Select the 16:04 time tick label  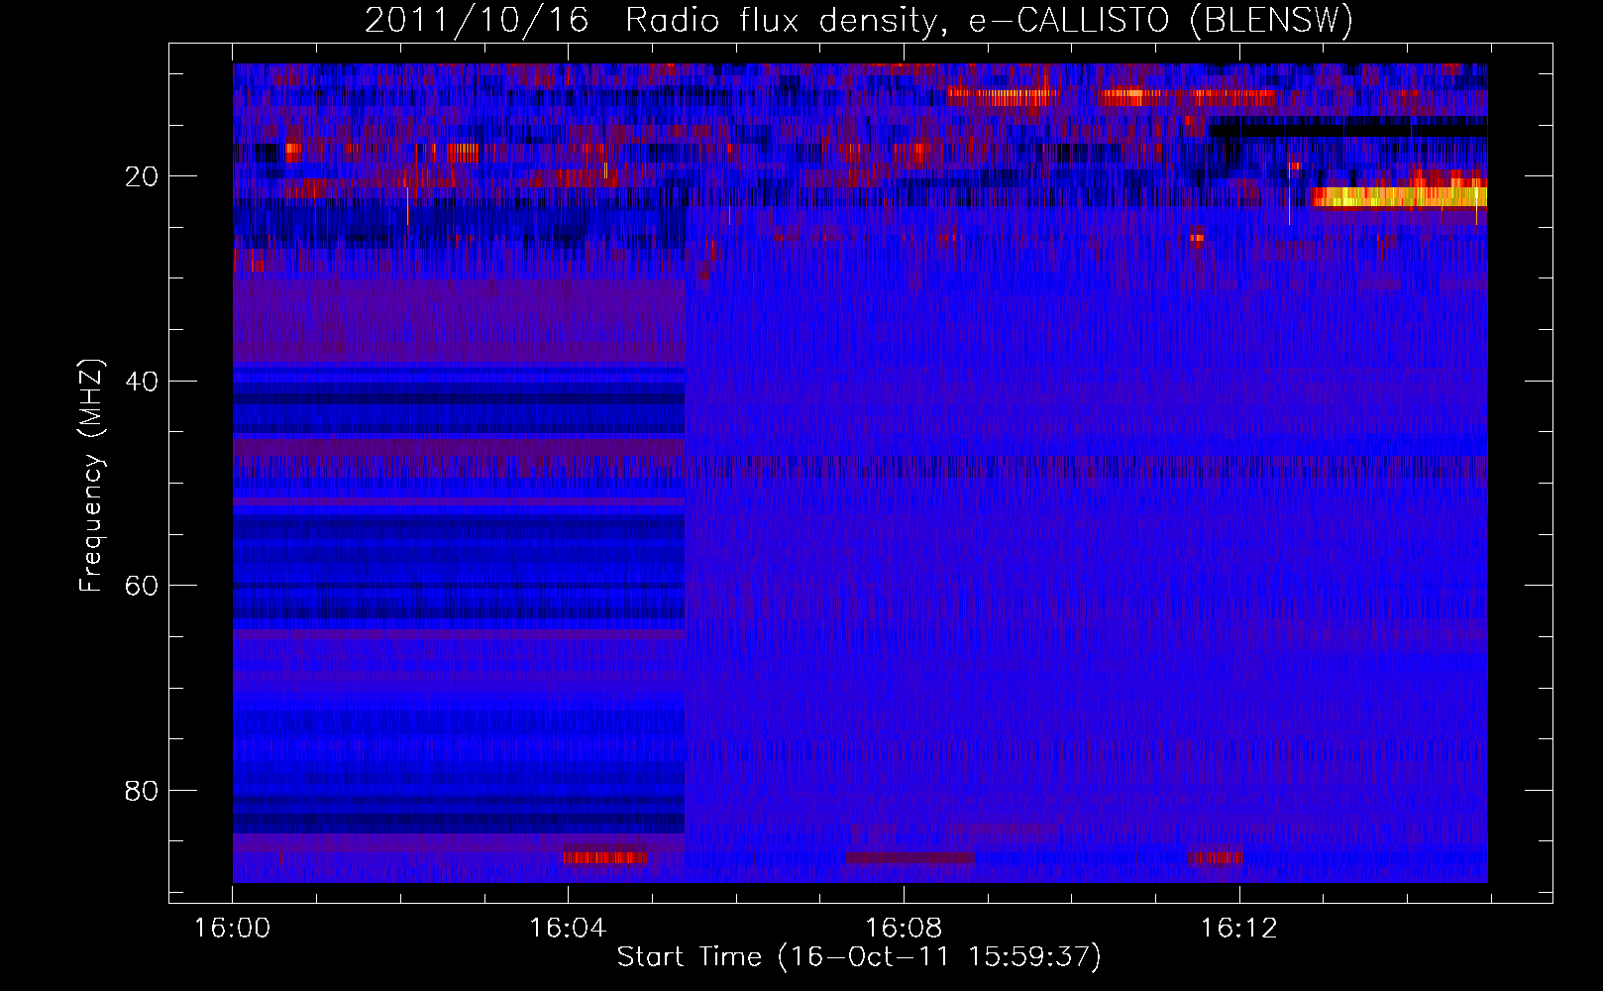click(568, 929)
